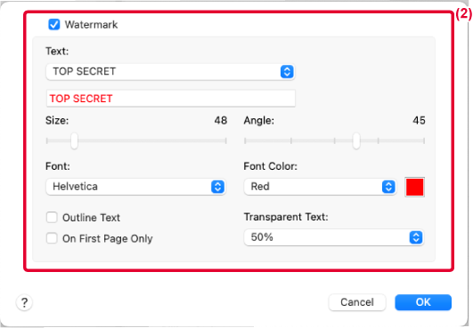
Task: Click the right end of the Size slider track
Action: pos(225,140)
